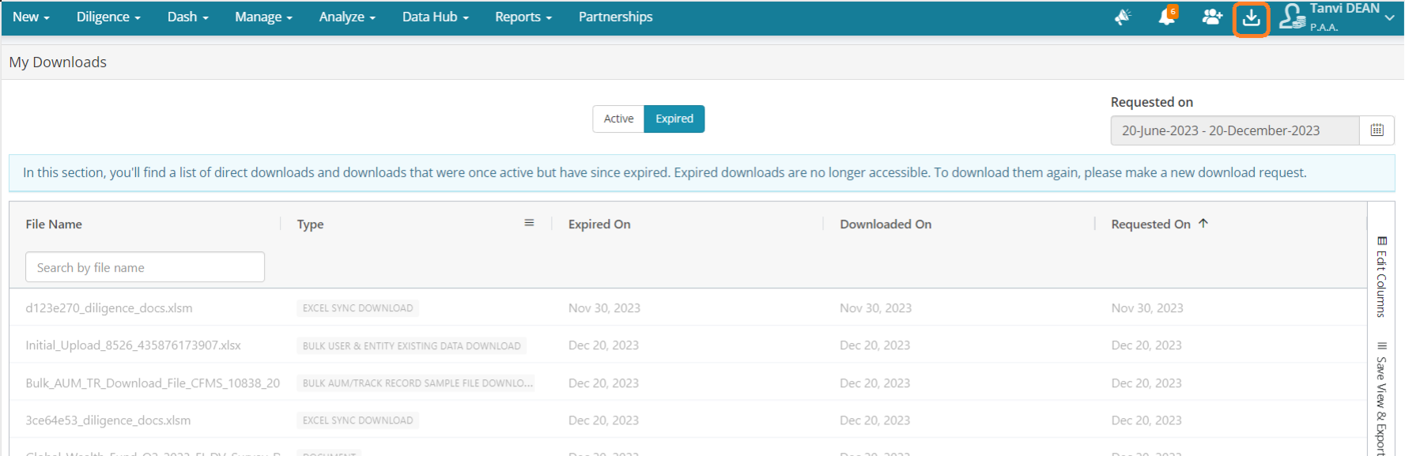Screen dimensions: 1405x456
Task: Sort by Downloaded On column header
Action: coord(886,224)
